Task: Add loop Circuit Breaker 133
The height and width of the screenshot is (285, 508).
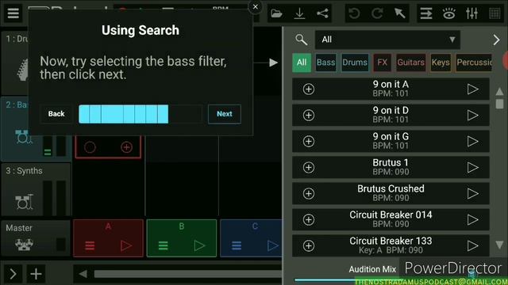Action: coord(309,246)
